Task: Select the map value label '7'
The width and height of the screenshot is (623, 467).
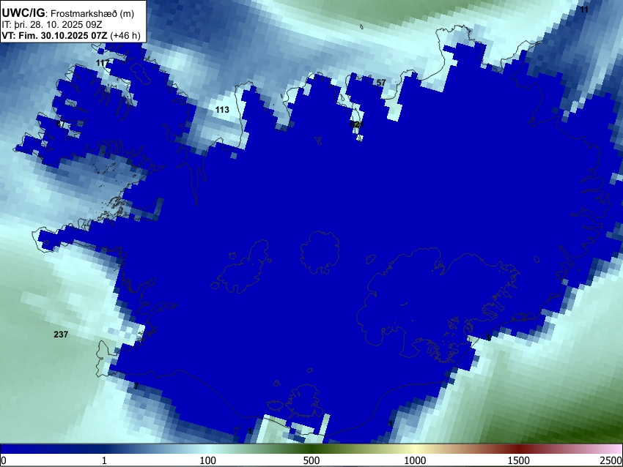Action: click(136, 386)
